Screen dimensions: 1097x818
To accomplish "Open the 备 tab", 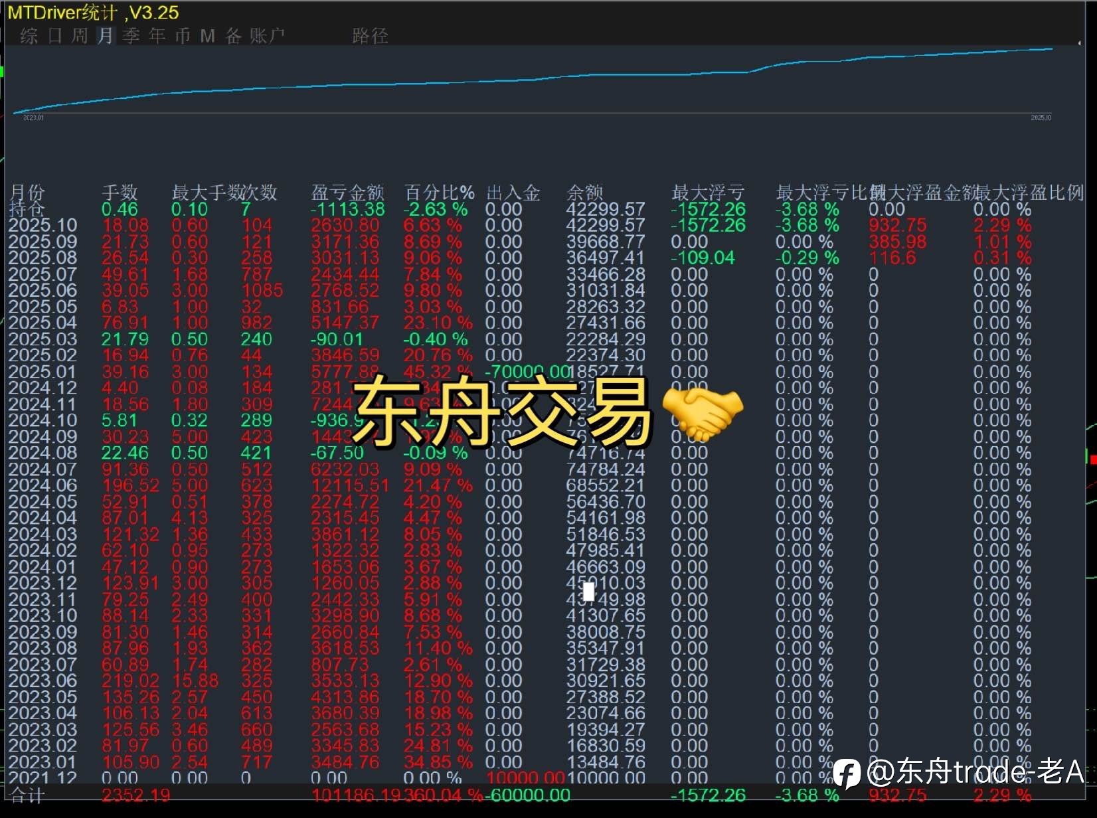I will (234, 36).
